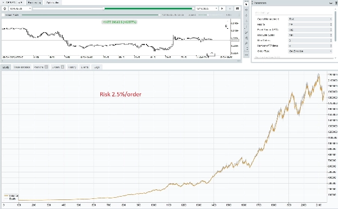
Task: Open the Capital Management dropdown
Action: [310, 19]
